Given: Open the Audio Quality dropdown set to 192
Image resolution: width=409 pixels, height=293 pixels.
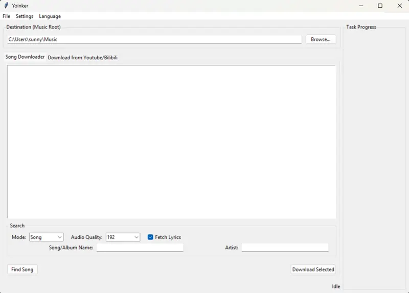Looking at the screenshot, I should [123, 237].
